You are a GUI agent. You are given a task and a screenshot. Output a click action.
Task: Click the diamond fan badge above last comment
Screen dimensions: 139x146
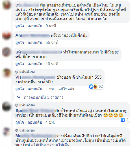click(x=17, y=130)
